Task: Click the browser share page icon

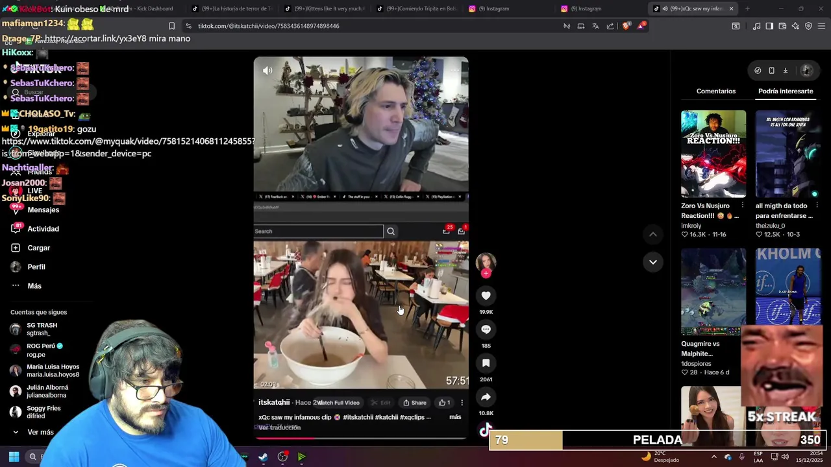Action: pyautogui.click(x=610, y=26)
